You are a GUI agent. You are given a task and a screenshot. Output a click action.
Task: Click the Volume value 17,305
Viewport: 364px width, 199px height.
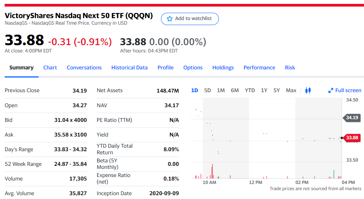[x=78, y=179]
